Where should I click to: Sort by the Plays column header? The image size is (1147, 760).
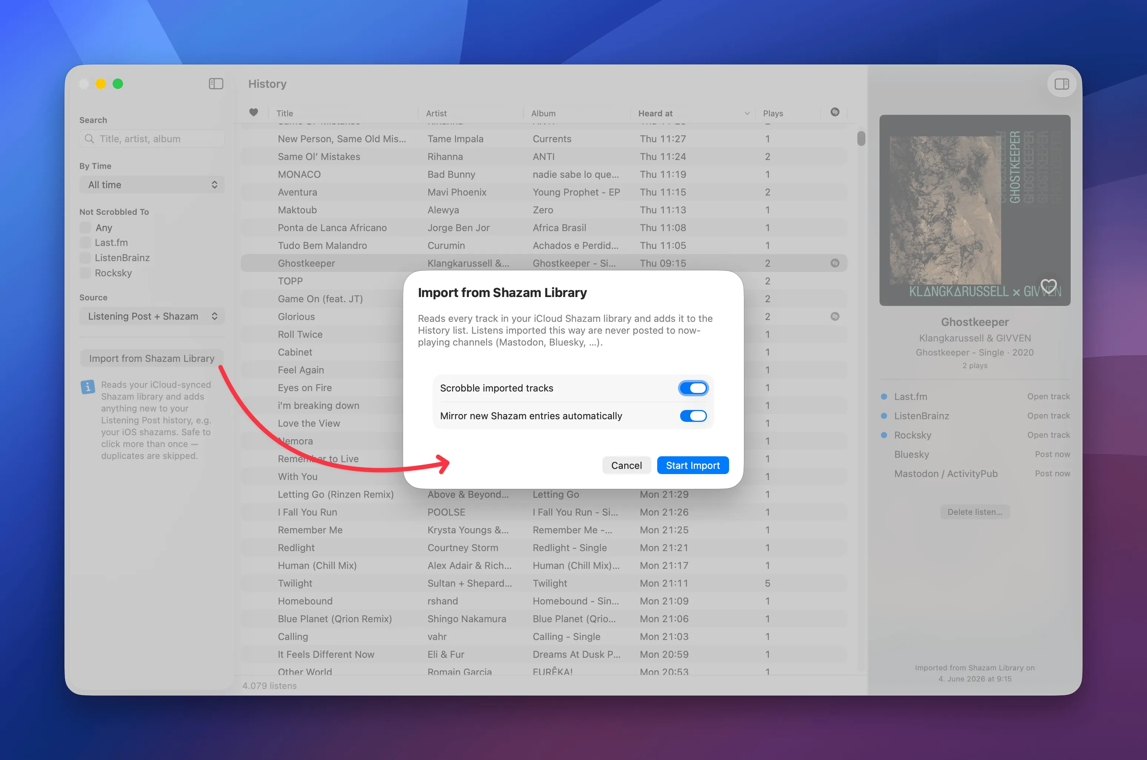click(773, 113)
